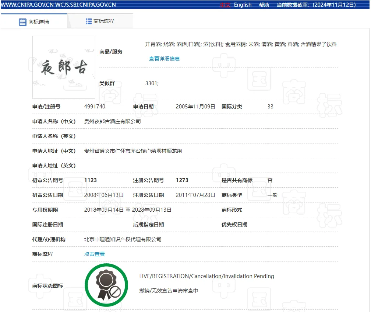Click the 商品/服务 field label
Image resolution: width=371 pixels, height=312 pixels.
(111, 52)
